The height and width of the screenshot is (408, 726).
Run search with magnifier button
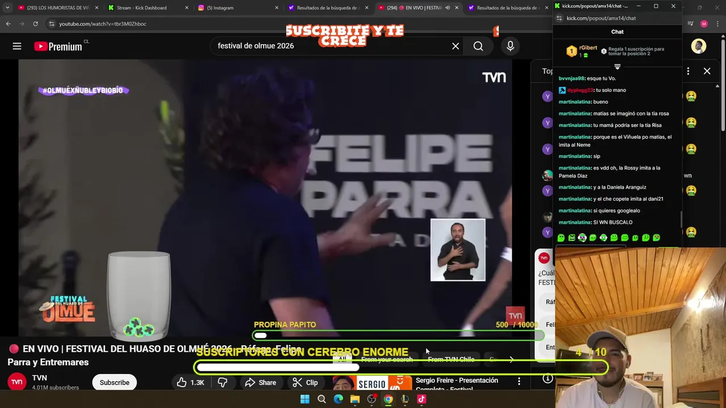(x=478, y=46)
